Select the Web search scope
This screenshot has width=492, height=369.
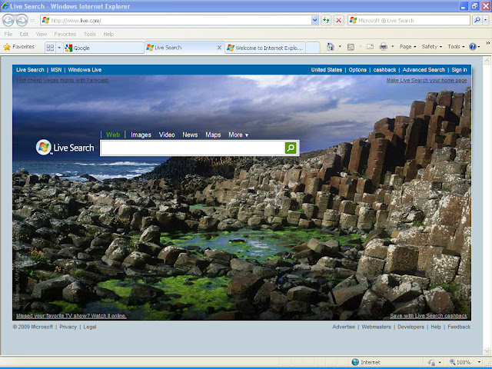[x=113, y=135]
